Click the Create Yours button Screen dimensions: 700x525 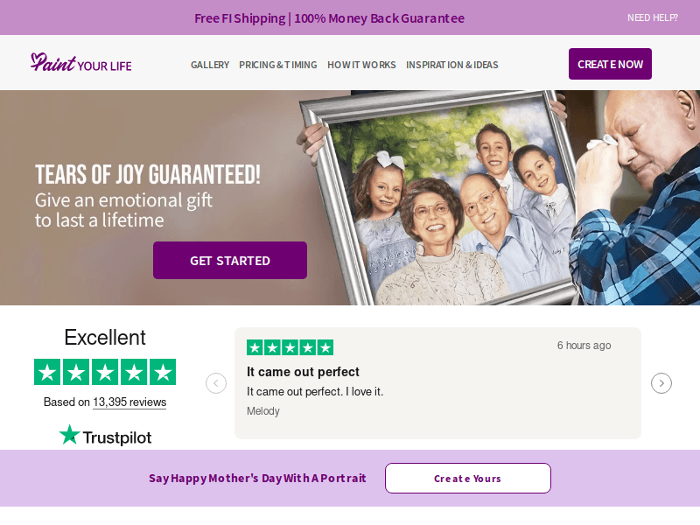(468, 479)
